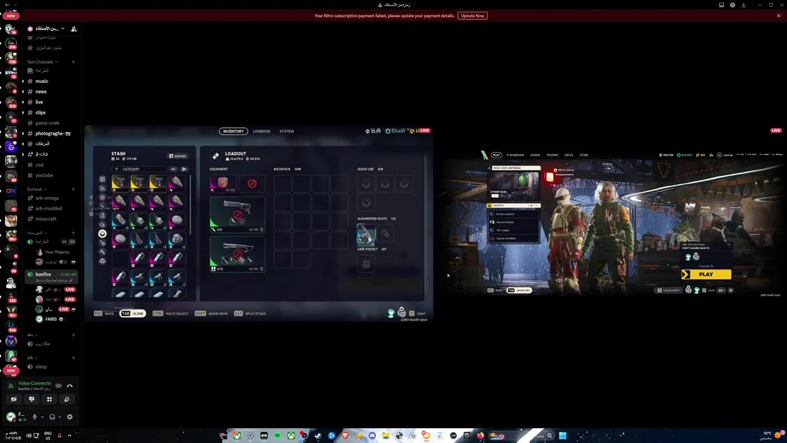This screenshot has height=443, width=787.
Task: Select the cube stash filter
Action: tap(102, 261)
